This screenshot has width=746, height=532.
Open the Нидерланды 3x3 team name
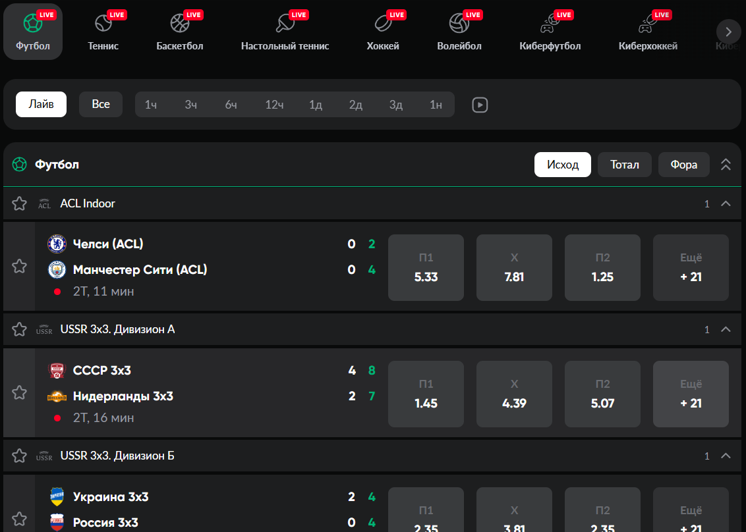click(x=123, y=396)
